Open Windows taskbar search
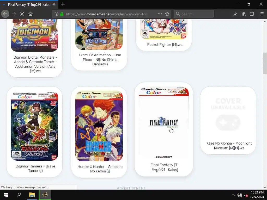 point(19,195)
